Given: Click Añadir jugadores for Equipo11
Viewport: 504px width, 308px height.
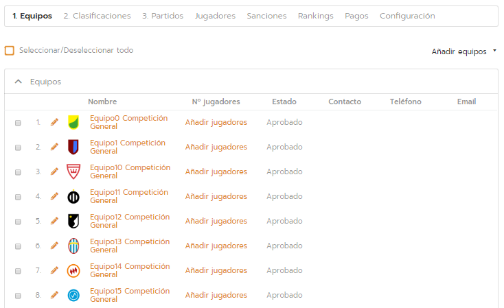Looking at the screenshot, I should (216, 196).
